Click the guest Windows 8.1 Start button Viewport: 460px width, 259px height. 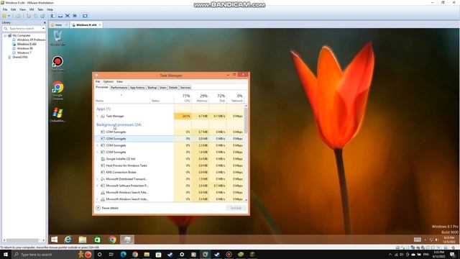[x=55, y=240]
